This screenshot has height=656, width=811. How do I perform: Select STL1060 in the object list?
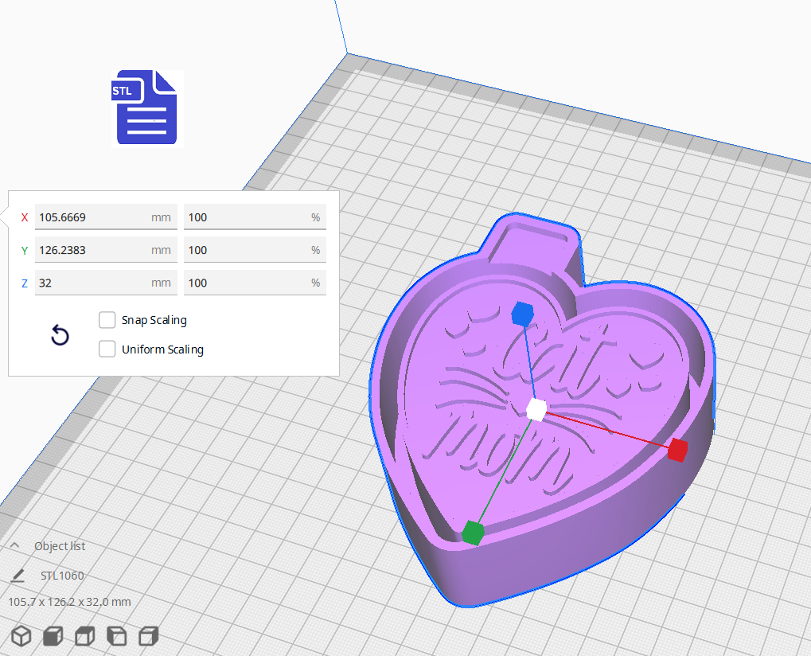point(62,576)
